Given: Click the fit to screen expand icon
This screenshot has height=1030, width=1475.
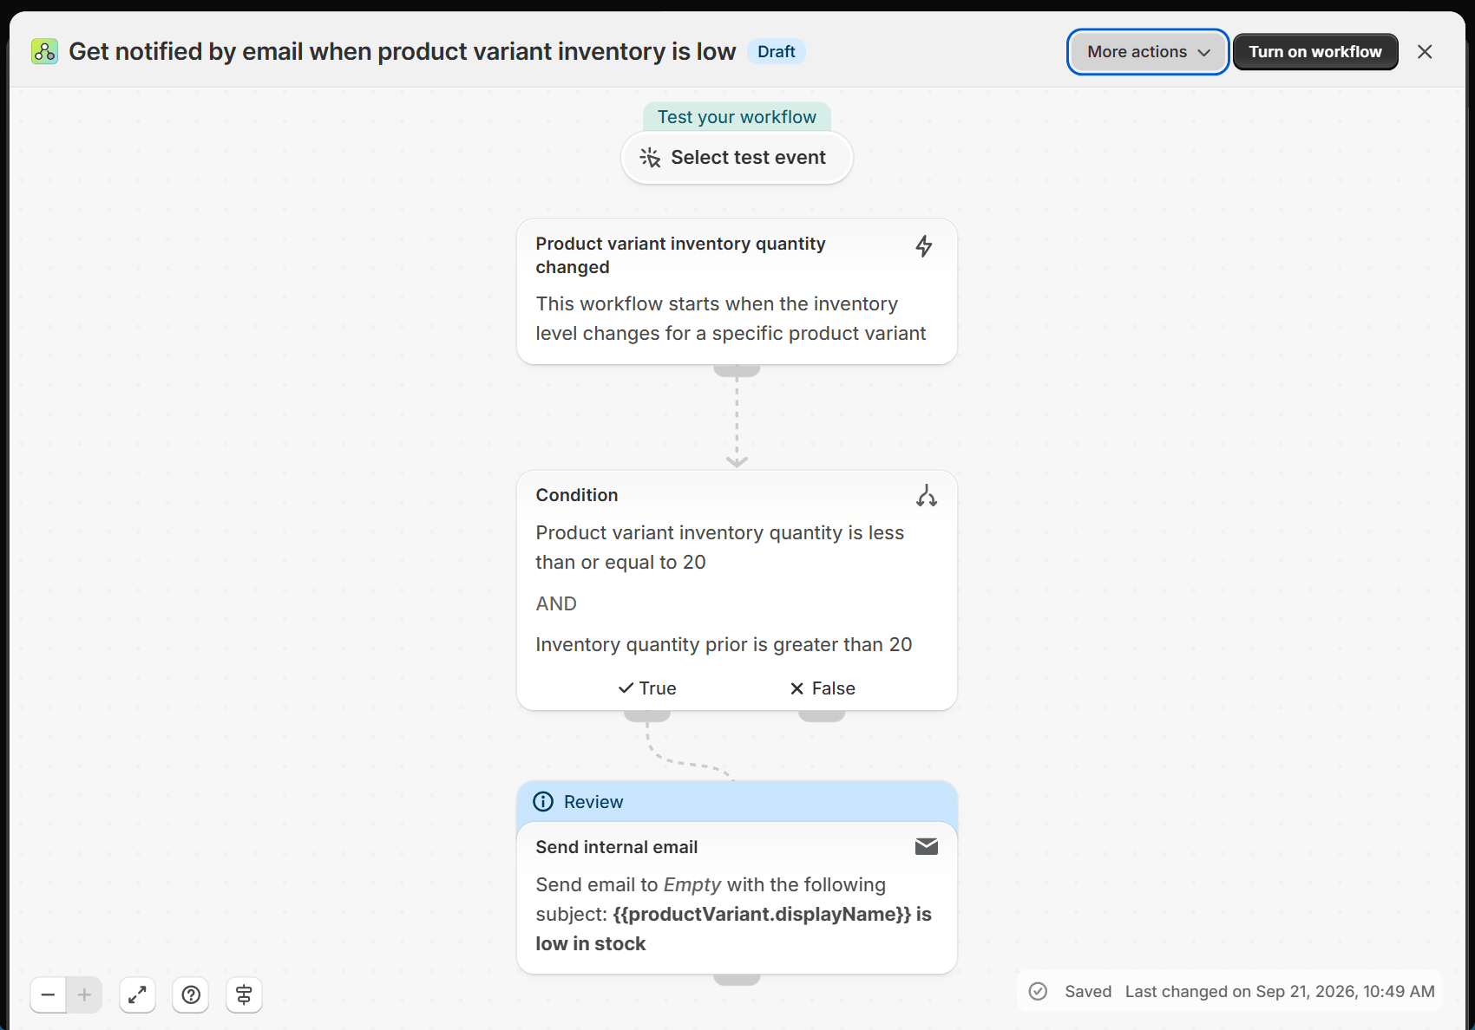Looking at the screenshot, I should coord(137,995).
